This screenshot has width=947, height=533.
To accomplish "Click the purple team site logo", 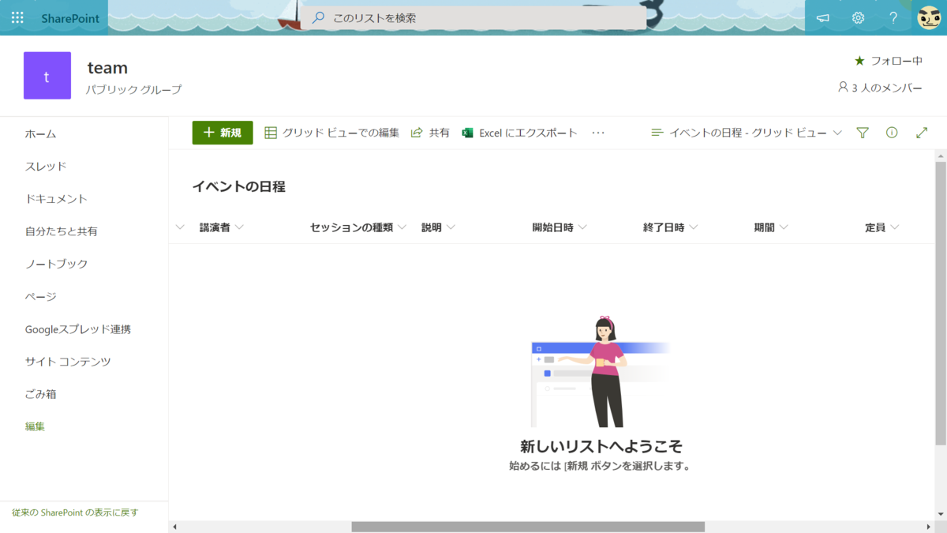I will 47,76.
